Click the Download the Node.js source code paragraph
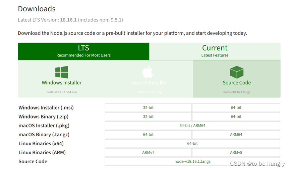The height and width of the screenshot is (170, 290). (132, 33)
